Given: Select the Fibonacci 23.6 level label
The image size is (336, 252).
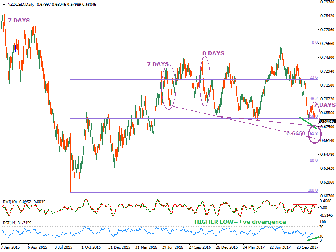Looking at the screenshot, I should coord(314,77).
